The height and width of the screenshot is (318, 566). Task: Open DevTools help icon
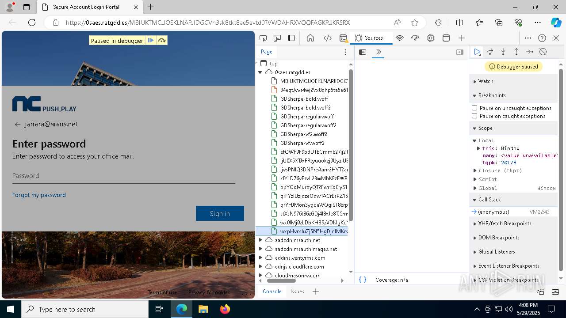[x=542, y=38]
